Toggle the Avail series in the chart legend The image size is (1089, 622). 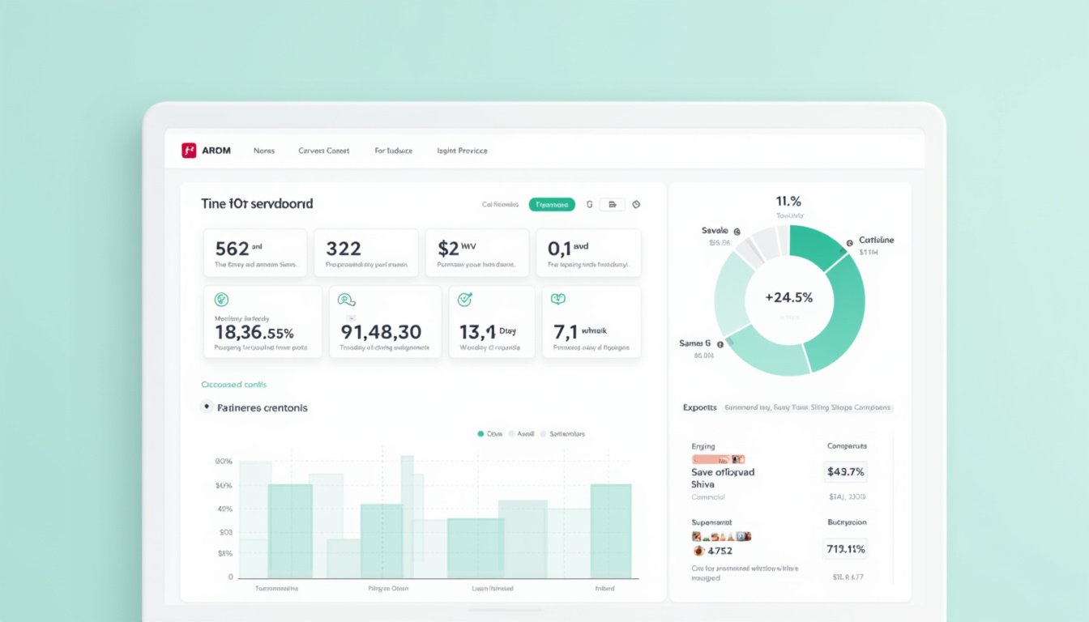click(x=523, y=433)
